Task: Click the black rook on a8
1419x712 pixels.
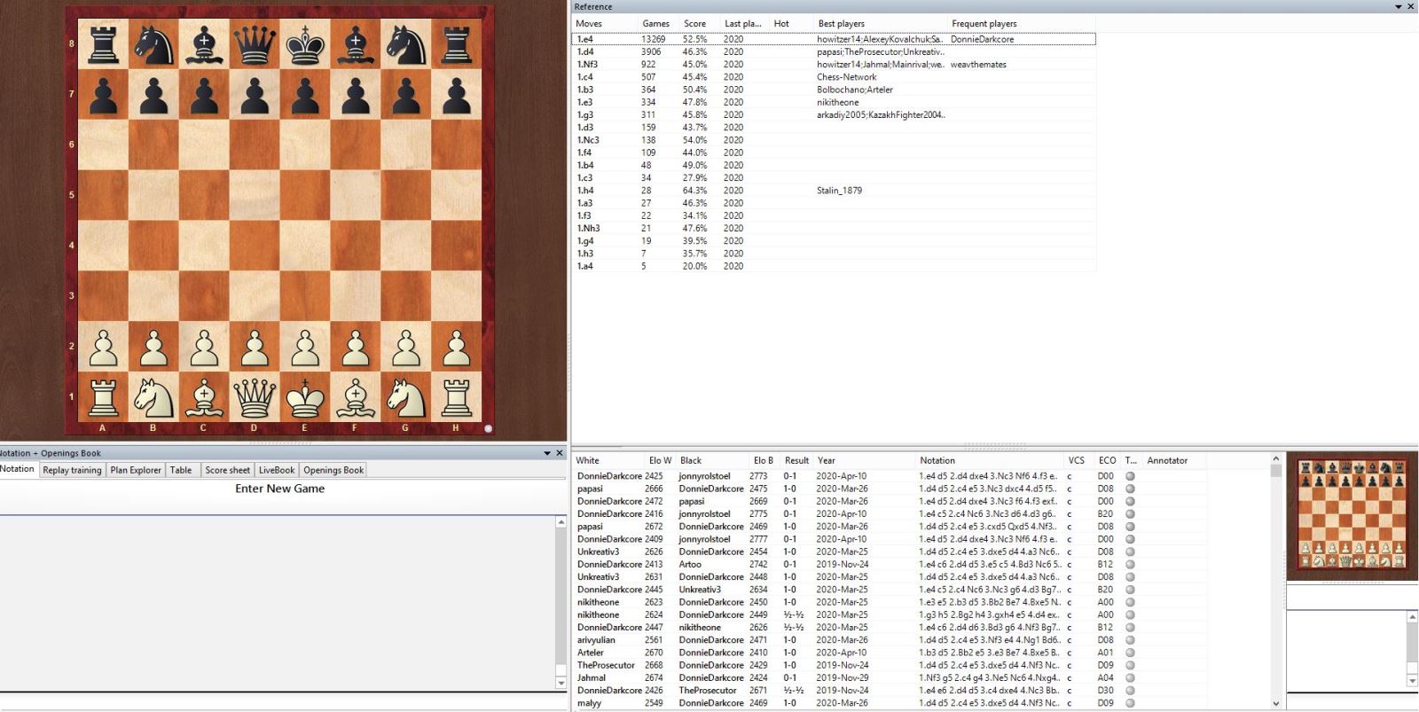Action: [x=103, y=44]
